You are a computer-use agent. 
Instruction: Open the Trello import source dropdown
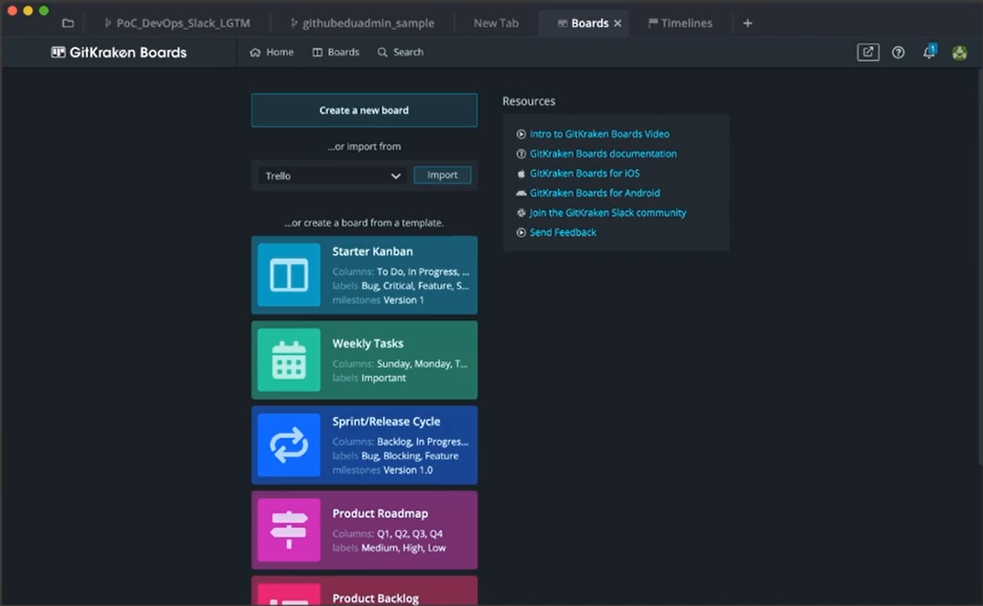(x=331, y=175)
